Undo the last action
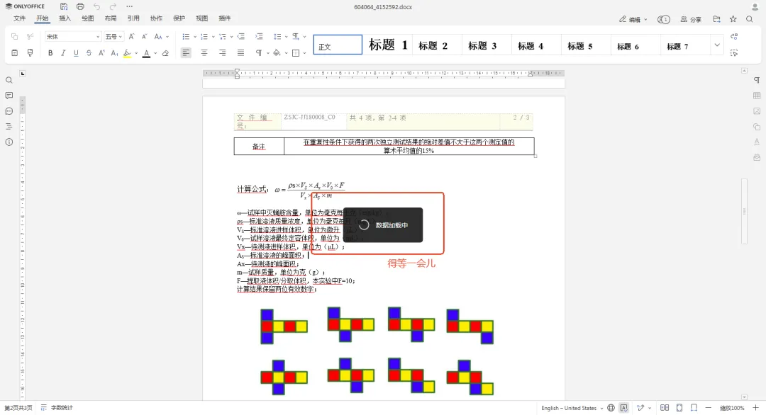Screen dimensions: 766x415 tap(96, 6)
